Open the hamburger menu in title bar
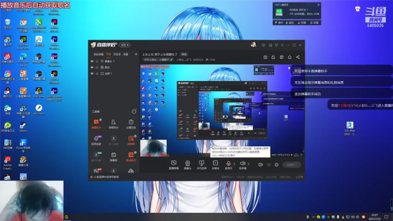The image size is (393, 221). point(282,45)
